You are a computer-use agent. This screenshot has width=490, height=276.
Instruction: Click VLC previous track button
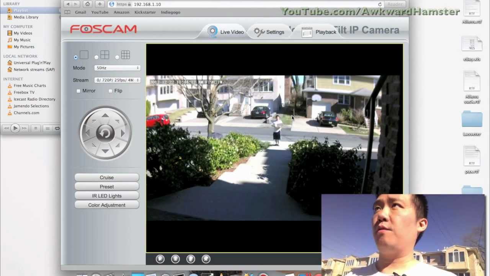tap(7, 128)
